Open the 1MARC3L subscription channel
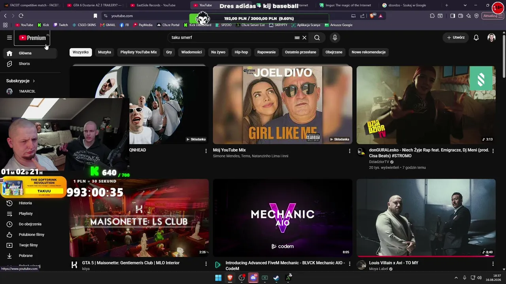 (x=30, y=92)
